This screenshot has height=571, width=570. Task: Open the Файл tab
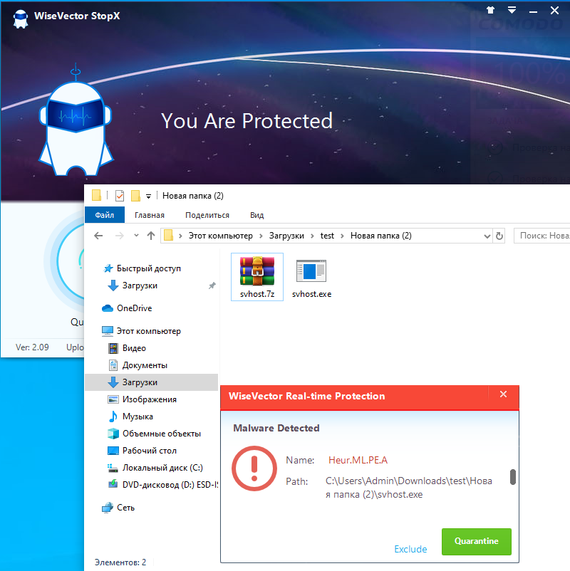105,215
